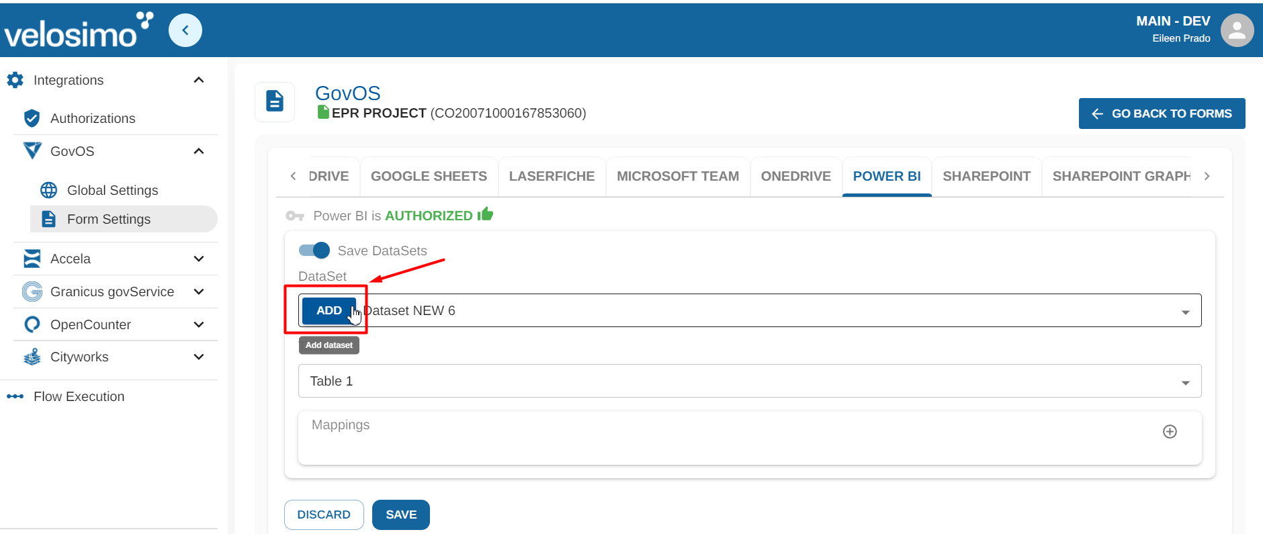The image size is (1263, 534).
Task: Click the Mappings panel field
Action: (x=750, y=438)
